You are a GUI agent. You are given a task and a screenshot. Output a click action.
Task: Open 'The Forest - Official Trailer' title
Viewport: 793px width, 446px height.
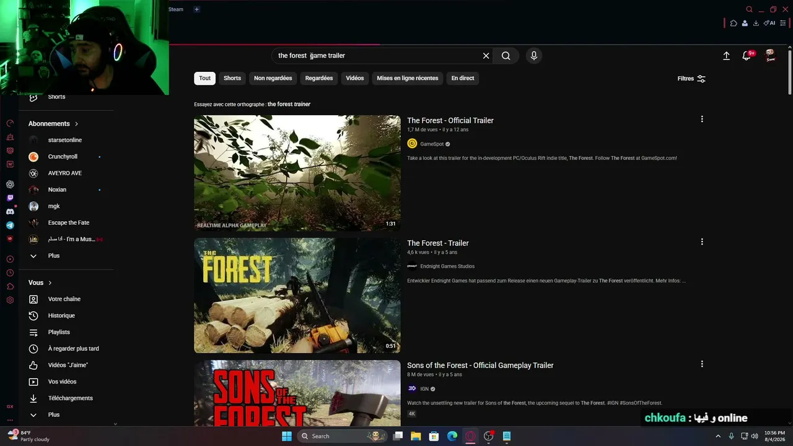pyautogui.click(x=450, y=121)
